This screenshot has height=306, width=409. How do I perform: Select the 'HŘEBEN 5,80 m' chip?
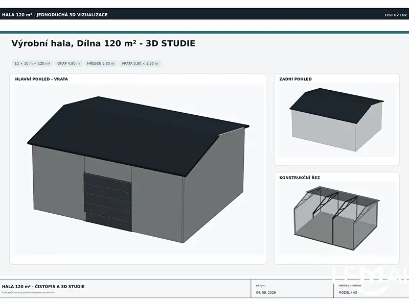(101, 63)
